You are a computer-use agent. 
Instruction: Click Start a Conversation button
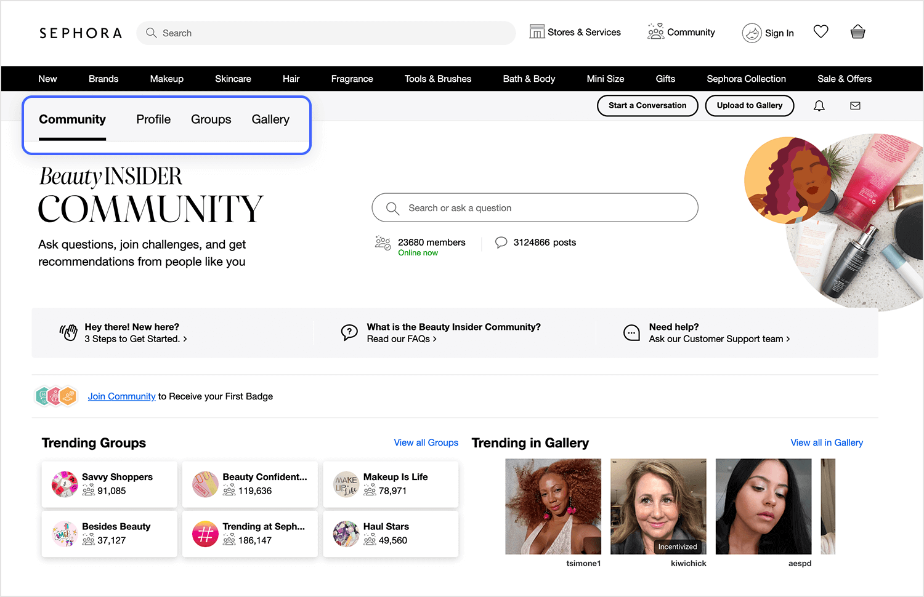tap(647, 105)
